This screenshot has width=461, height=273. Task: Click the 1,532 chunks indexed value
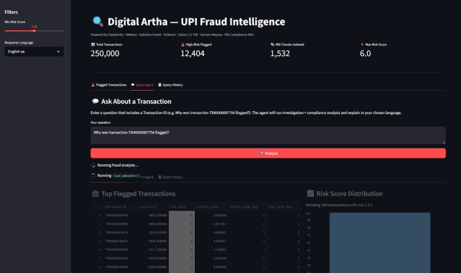[280, 53]
